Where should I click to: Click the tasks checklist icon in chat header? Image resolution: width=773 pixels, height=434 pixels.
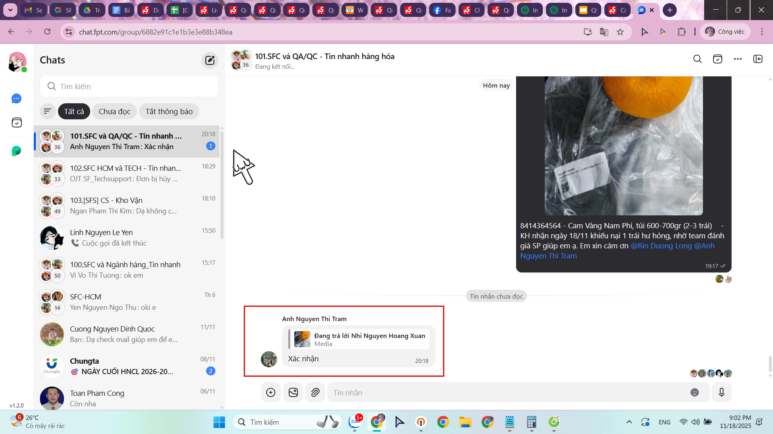[x=717, y=59]
